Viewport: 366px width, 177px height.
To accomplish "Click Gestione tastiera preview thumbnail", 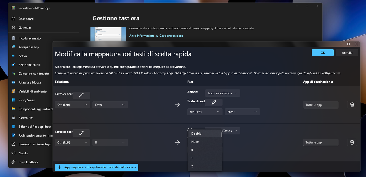I will tap(108, 34).
